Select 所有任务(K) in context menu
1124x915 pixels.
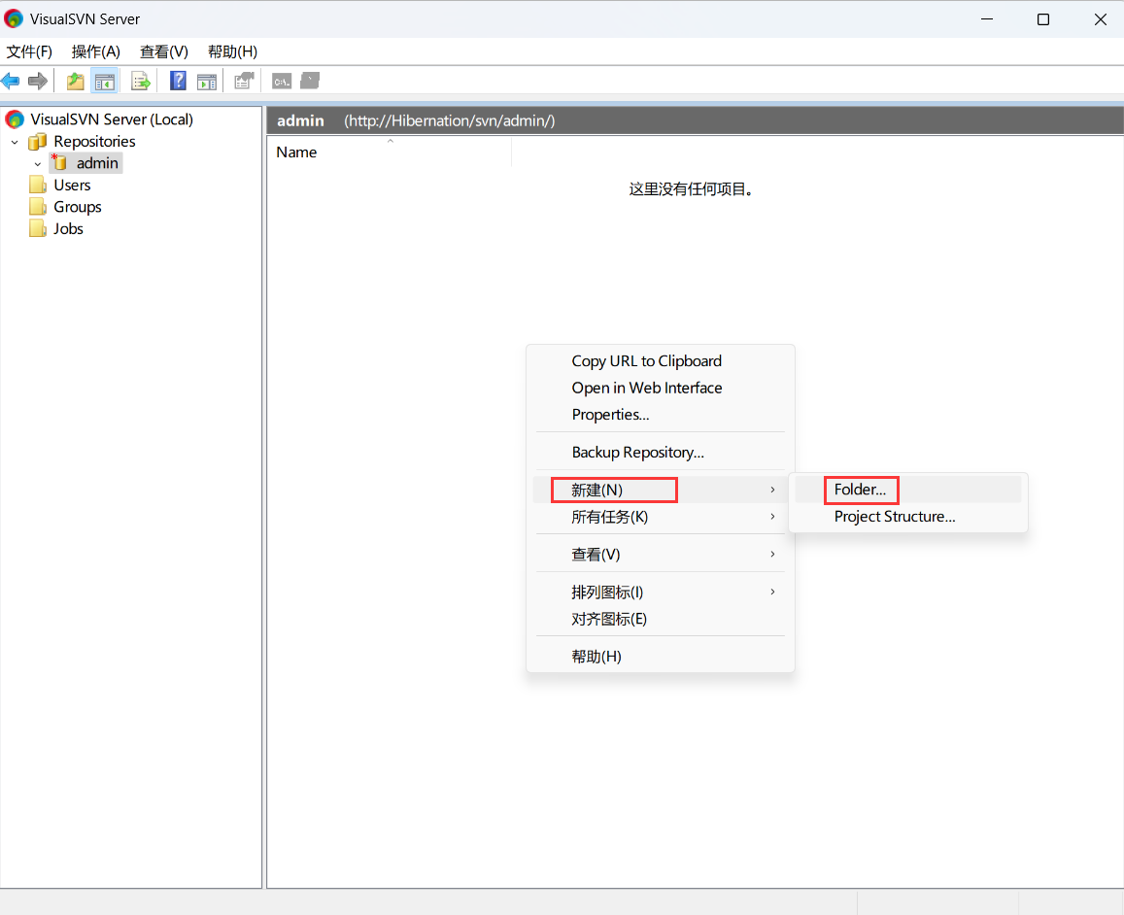[660, 517]
